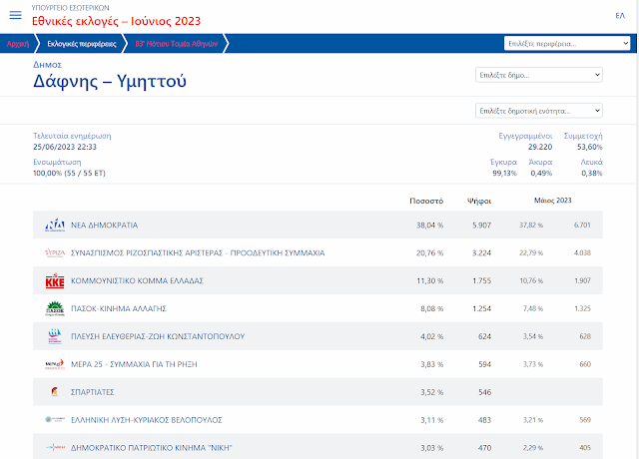The image size is (639, 459).
Task: Click ΔΗΜΟΚΡΑΤΙΚΟ ΠΑΤΡΙΩΤΙΚΟ ΚΙΝΗΜΑ "ΝΙΚΗ" name
Action: 151,448
